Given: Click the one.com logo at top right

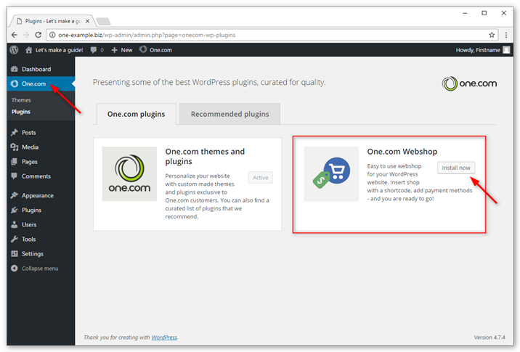Looking at the screenshot, I should tap(469, 83).
